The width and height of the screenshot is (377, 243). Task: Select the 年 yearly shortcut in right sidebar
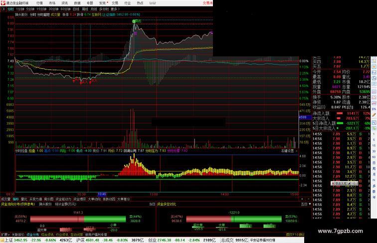coord(374,197)
